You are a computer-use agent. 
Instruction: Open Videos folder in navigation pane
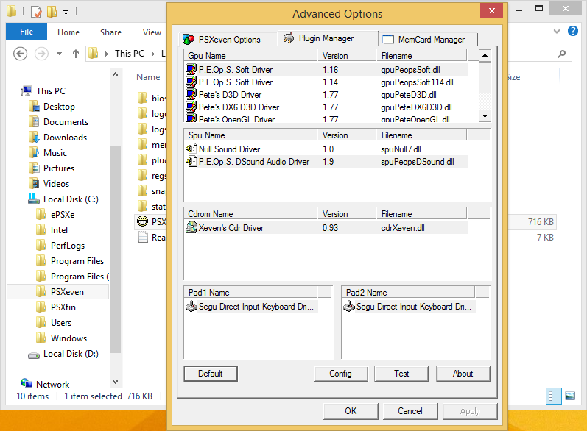click(56, 184)
